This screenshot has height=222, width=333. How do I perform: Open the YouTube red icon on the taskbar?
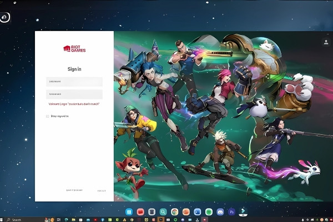coord(95,220)
